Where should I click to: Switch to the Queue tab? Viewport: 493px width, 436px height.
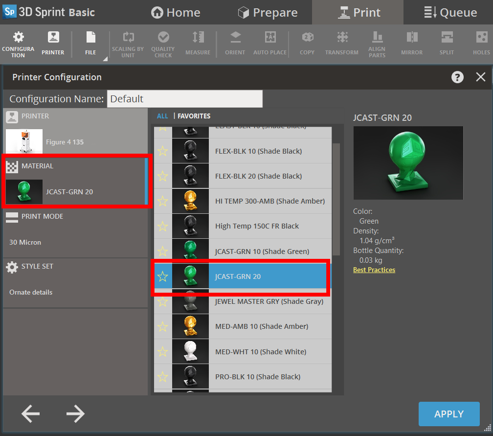tap(450, 12)
